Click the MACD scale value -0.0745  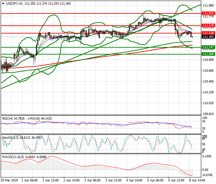click(x=207, y=175)
